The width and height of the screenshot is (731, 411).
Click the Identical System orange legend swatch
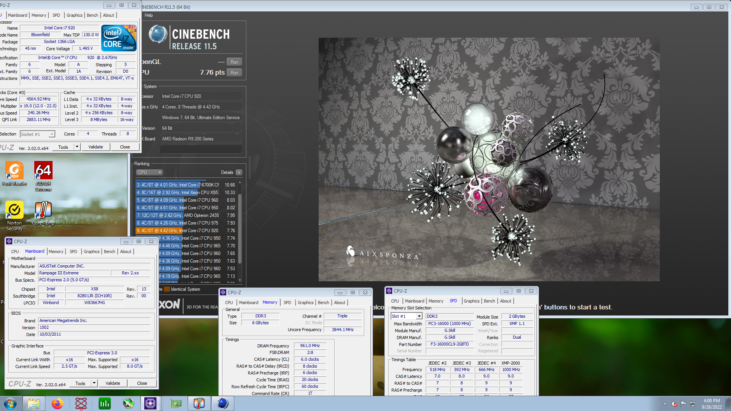pos(167,289)
